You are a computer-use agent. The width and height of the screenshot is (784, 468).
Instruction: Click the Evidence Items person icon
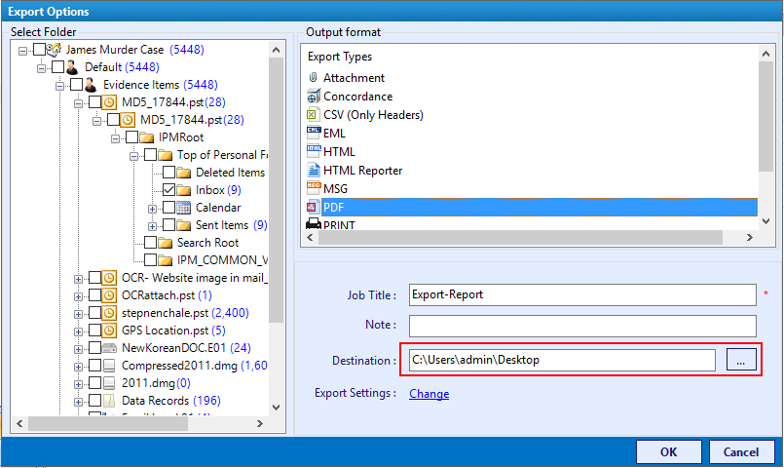pyautogui.click(x=91, y=85)
